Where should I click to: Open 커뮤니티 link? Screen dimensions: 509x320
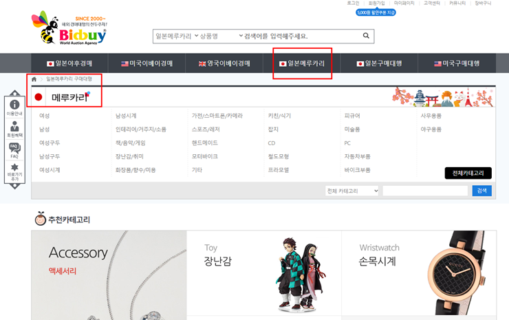pos(457,3)
